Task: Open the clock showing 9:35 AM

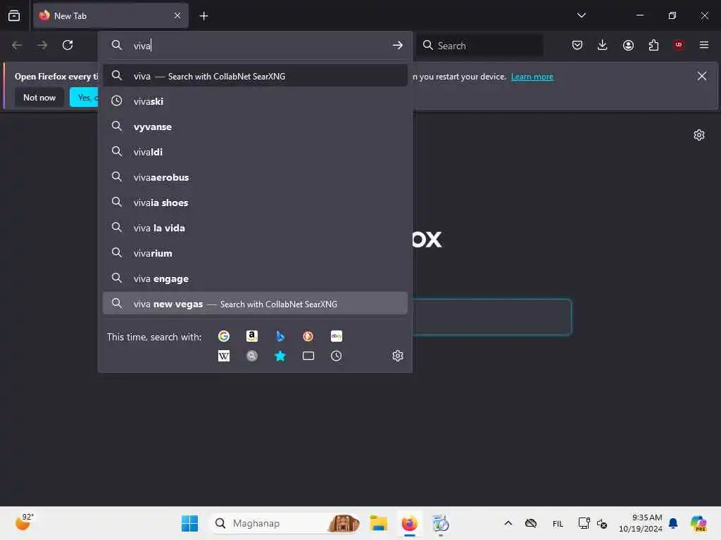Action: pos(641,523)
